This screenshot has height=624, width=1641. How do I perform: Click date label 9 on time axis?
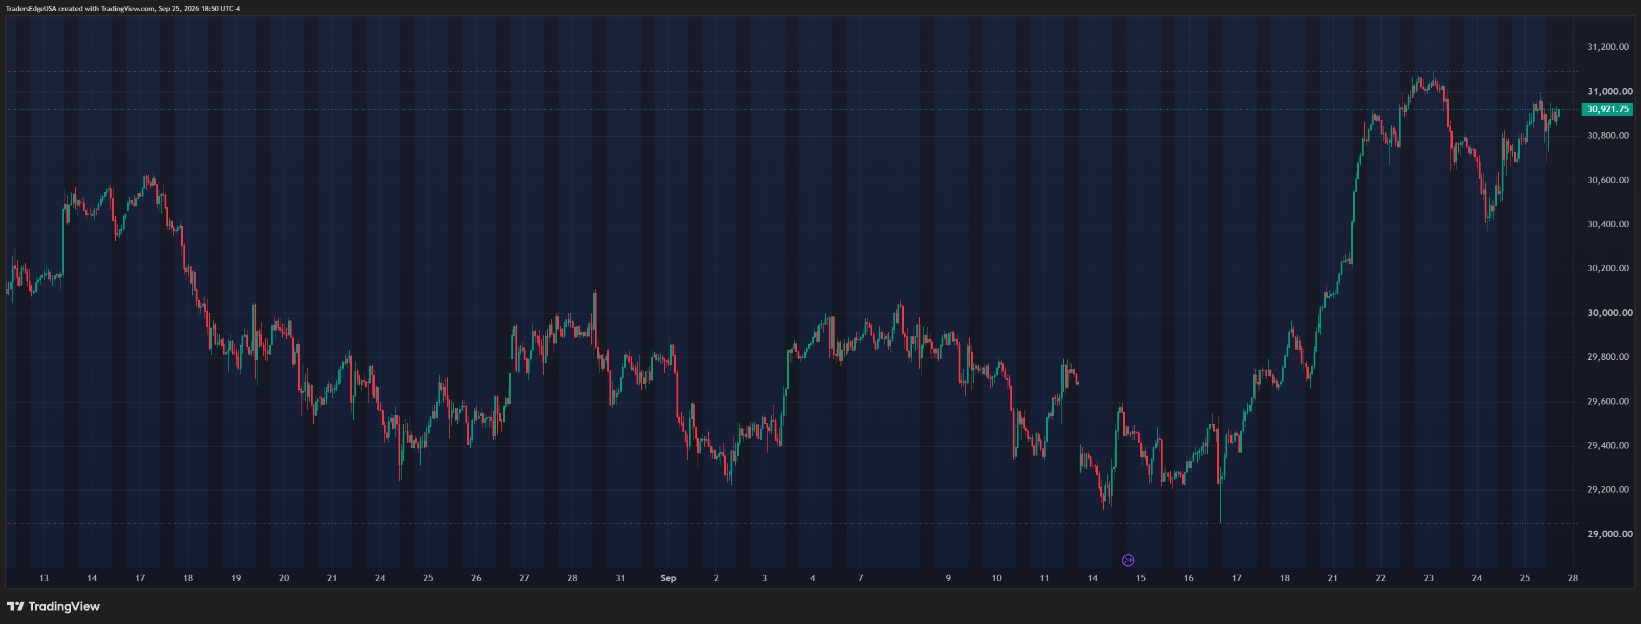point(949,578)
